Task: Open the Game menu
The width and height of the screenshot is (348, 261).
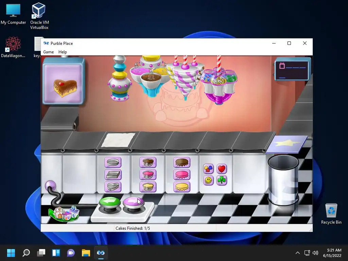Action: [x=48, y=52]
